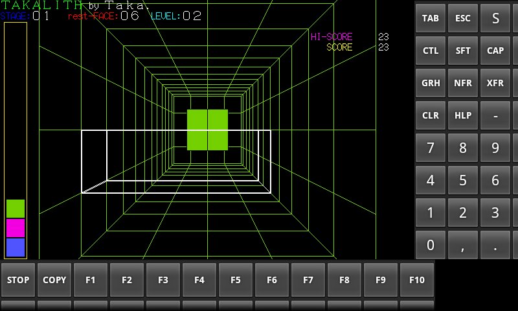Tap the F2 function key
518x311 pixels.
coord(127,280)
